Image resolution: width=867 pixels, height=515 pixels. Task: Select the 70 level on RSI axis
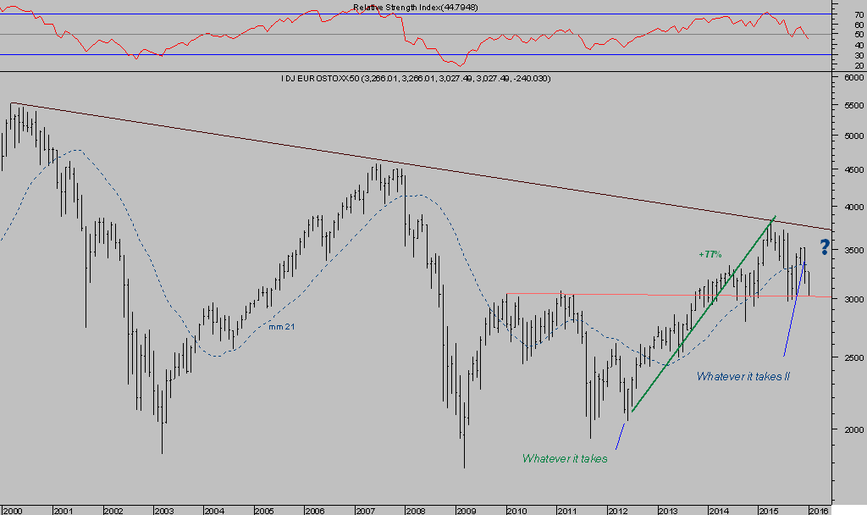point(859,14)
